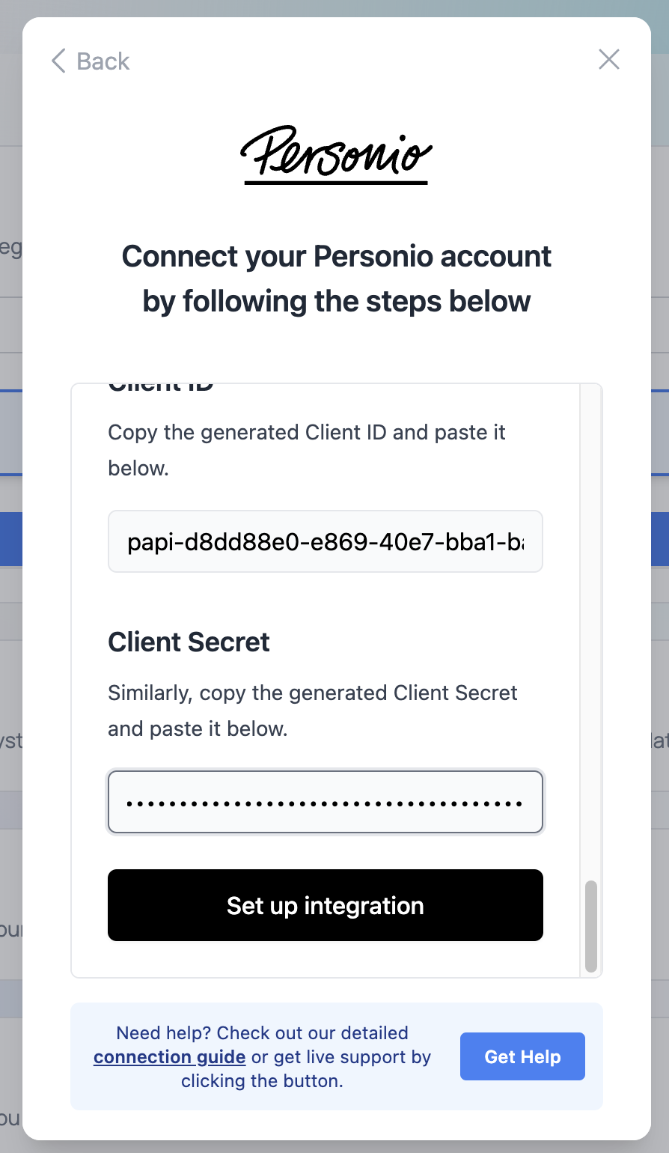Click the "Copy the generated Client ID" instruction
The height and width of the screenshot is (1153, 669).
coord(307,433)
